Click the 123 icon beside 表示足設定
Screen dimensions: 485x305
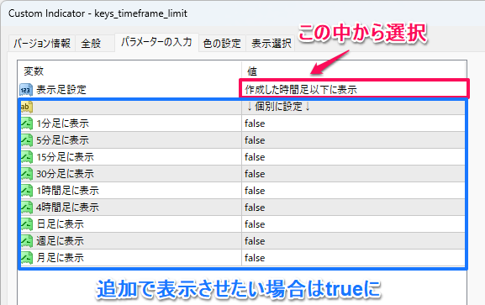[x=26, y=90]
